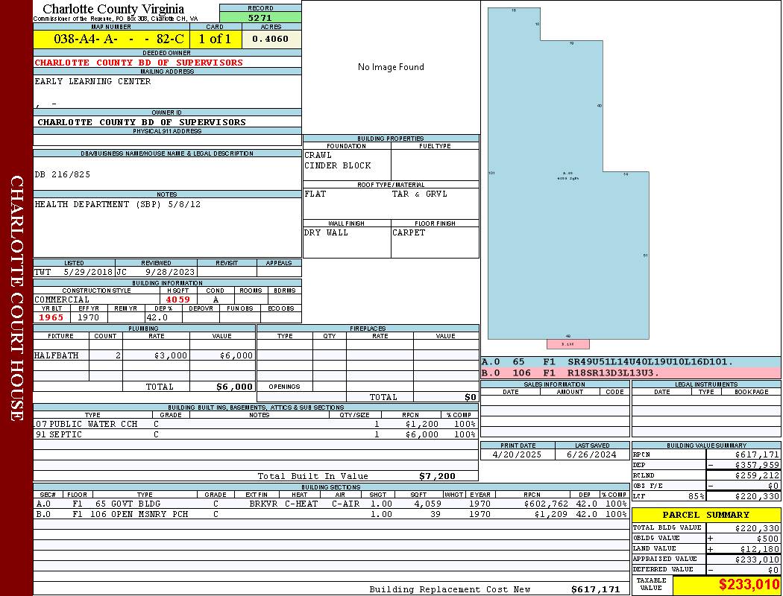Click the "1 of 1" card indicator
This screenshot has height=596, width=783.
[216, 39]
